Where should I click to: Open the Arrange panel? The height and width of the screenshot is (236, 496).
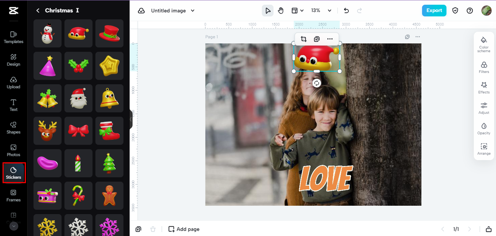(484, 149)
